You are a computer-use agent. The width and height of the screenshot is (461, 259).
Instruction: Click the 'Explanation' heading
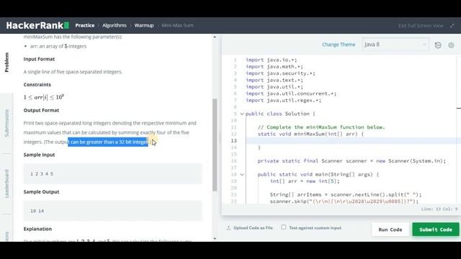[x=37, y=229]
